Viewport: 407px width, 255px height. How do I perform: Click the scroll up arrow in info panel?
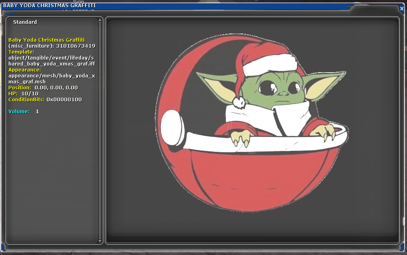[x=100, y=20]
